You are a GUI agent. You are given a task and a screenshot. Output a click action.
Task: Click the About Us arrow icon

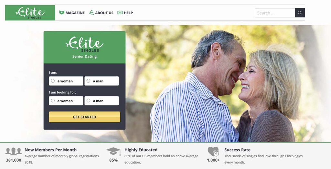[x=91, y=13]
